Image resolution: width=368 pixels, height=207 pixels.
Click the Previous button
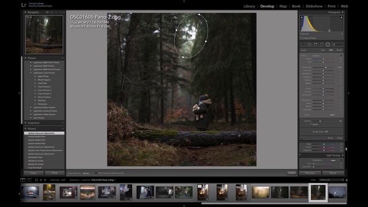click(310, 173)
